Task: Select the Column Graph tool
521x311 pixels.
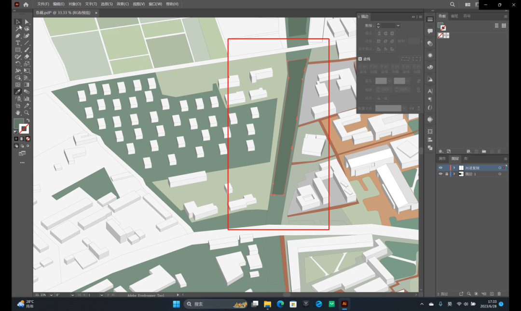Action: pyautogui.click(x=27, y=99)
